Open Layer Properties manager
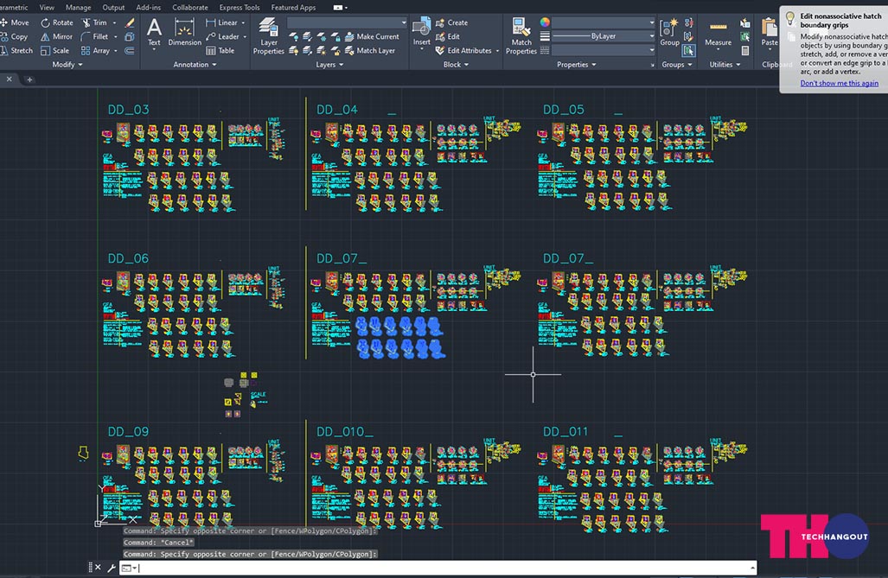 [268, 36]
